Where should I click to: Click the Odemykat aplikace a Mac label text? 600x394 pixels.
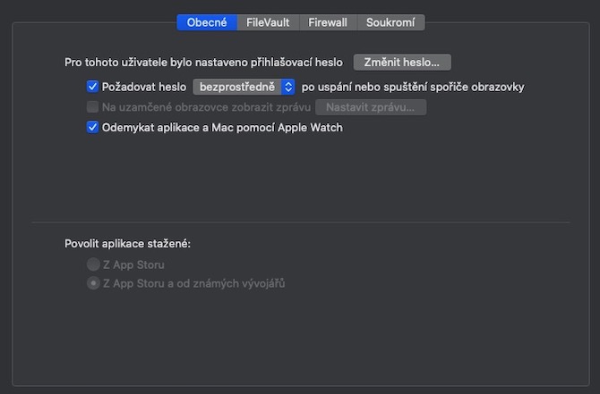point(222,127)
